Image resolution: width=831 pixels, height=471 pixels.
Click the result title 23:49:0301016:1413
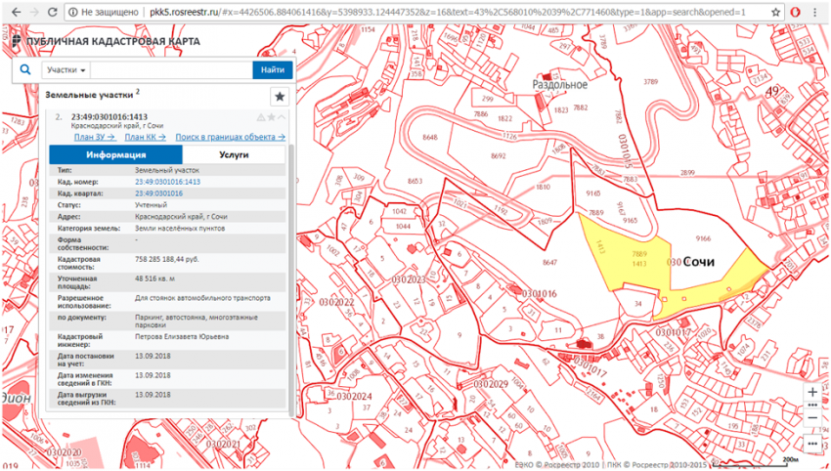tap(109, 117)
